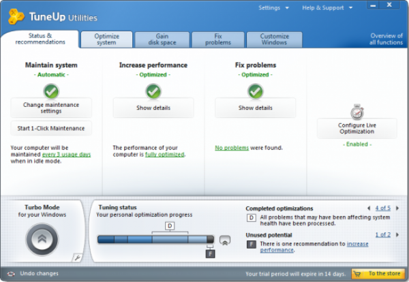The height and width of the screenshot is (282, 409).
Task: Show next unused potential with right arrow
Action: click(397, 234)
